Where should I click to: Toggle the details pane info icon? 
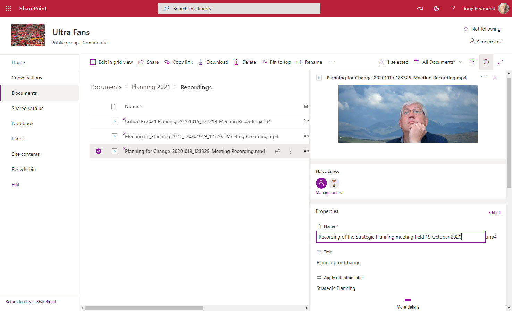pos(486,62)
